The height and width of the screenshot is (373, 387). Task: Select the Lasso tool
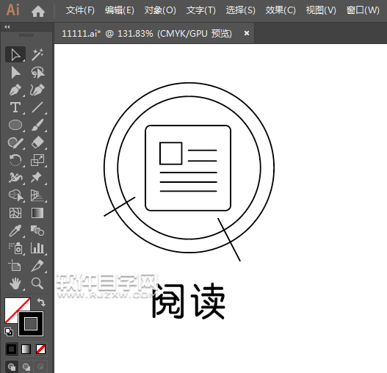(37, 73)
